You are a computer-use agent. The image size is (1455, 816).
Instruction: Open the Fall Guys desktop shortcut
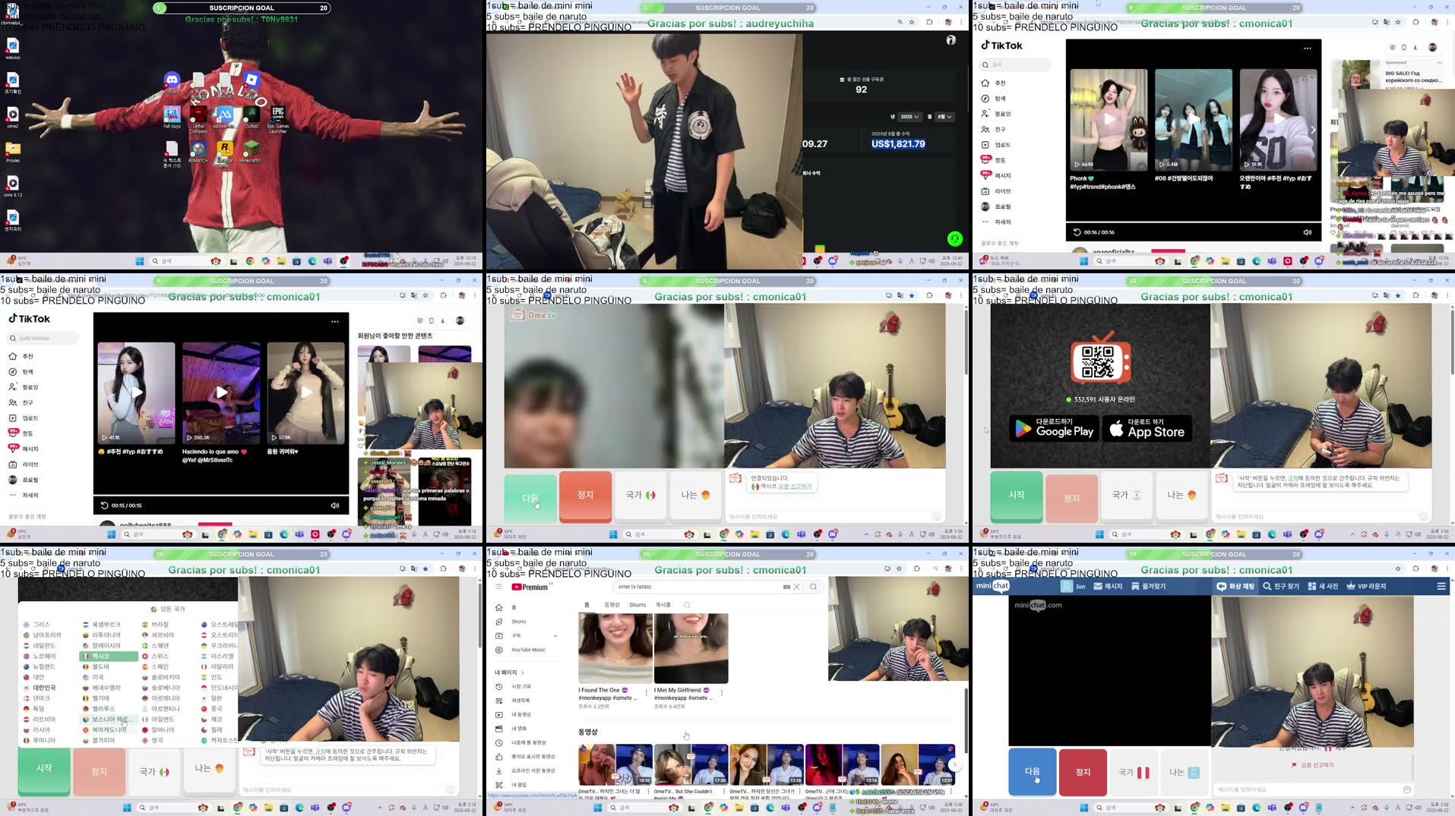[172, 117]
